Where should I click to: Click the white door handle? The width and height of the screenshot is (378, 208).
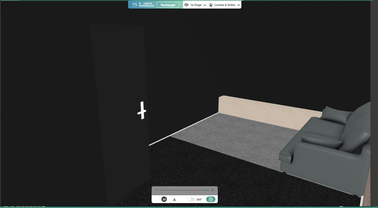coord(142,110)
